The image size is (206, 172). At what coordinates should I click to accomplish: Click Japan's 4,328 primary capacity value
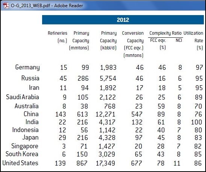(107, 138)
